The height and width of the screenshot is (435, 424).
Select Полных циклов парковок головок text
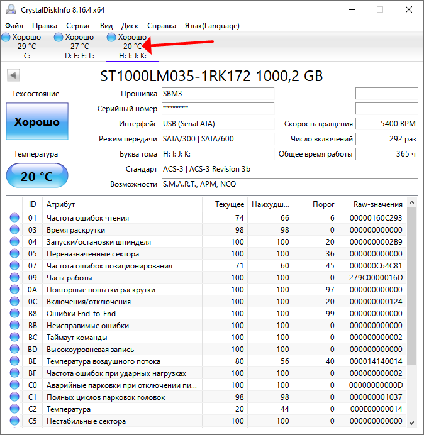106,397
